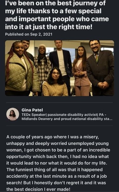Open Gina Patel's round profile picture
The width and height of the screenshot is (119, 192).
pos(13,114)
